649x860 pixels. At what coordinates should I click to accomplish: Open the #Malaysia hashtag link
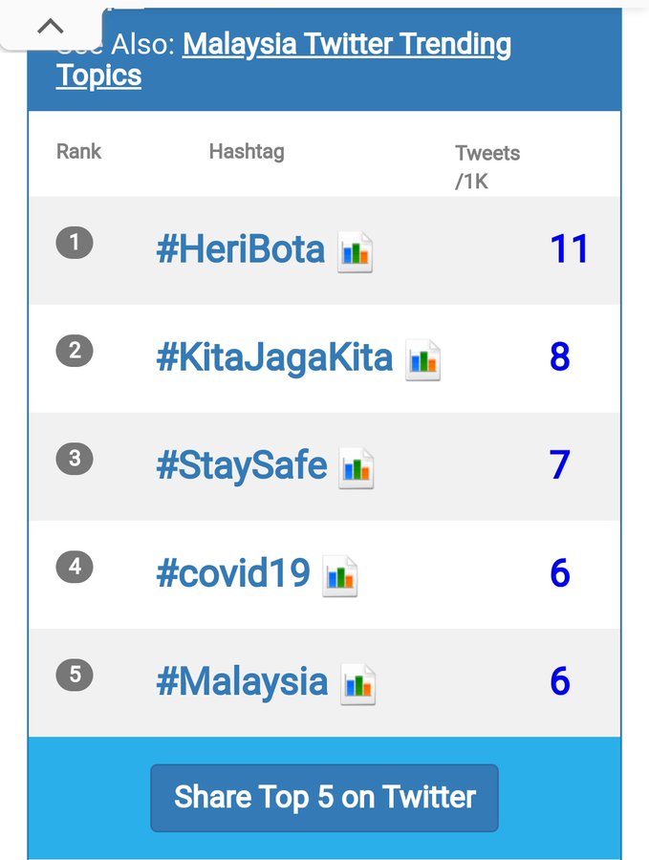point(242,682)
